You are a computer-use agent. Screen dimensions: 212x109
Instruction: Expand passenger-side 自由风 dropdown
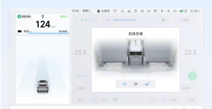188,88
